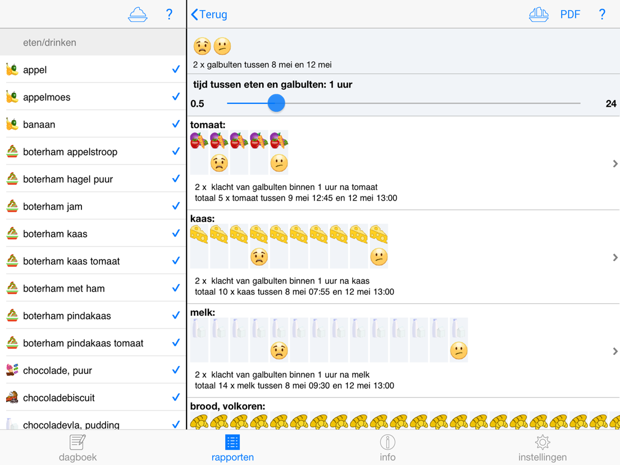Open the instellingen tab
The width and height of the screenshot is (620, 465).
point(542,448)
